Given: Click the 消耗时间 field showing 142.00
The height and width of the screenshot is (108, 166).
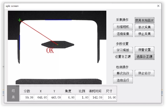Looking at the screenshot, I should [x=96, y=97].
